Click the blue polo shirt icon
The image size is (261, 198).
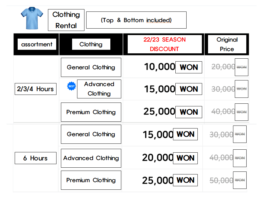[32, 19]
